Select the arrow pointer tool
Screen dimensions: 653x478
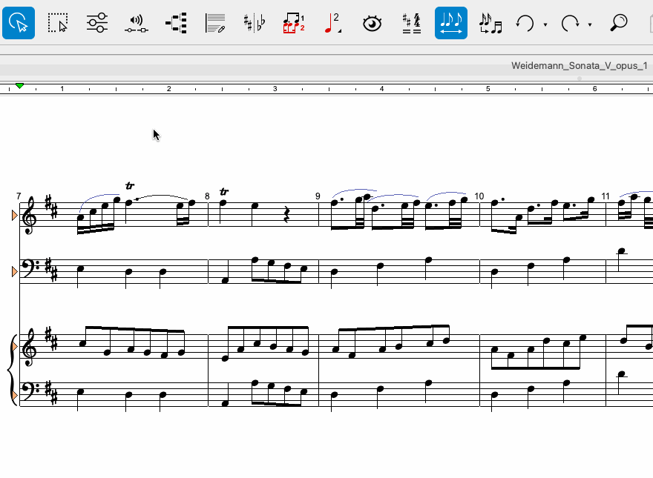(19, 23)
